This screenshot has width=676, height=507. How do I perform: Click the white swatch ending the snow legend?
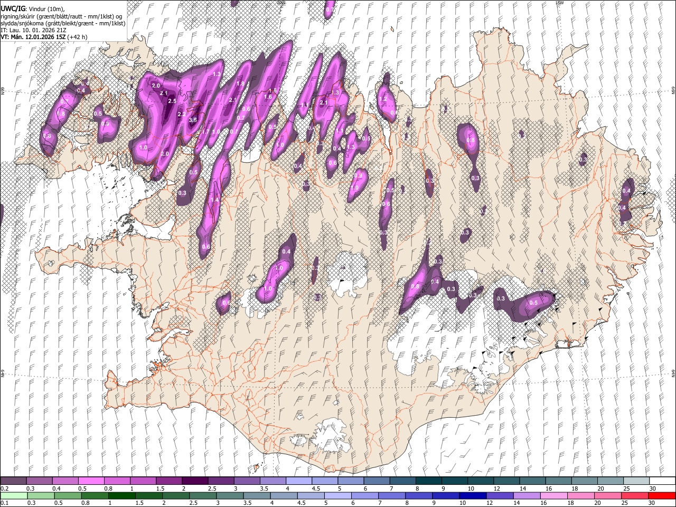click(x=662, y=481)
